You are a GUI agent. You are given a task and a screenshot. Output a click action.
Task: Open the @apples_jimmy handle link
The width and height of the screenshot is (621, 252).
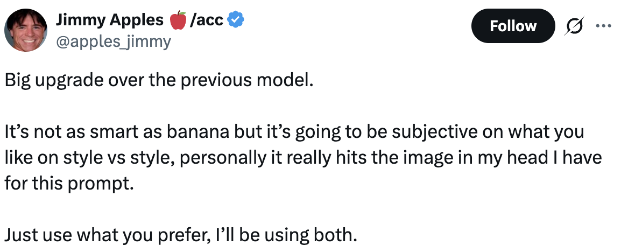point(113,40)
